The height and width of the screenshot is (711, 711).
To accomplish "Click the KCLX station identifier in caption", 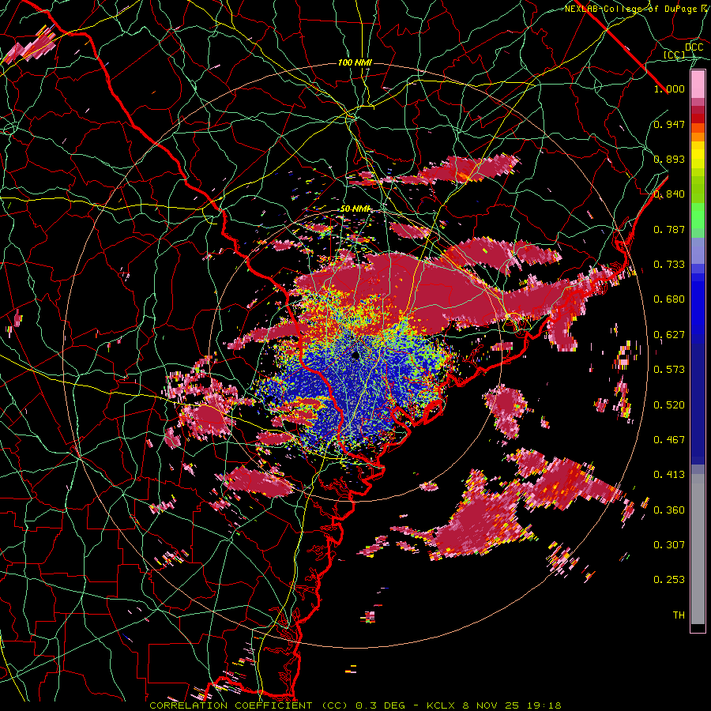I will coord(441,705).
